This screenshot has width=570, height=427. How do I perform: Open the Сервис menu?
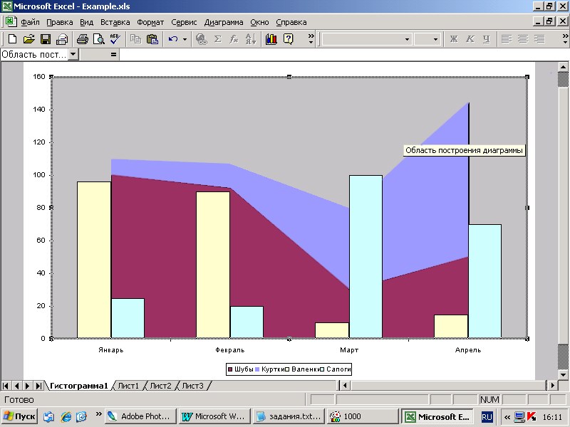[x=184, y=22]
